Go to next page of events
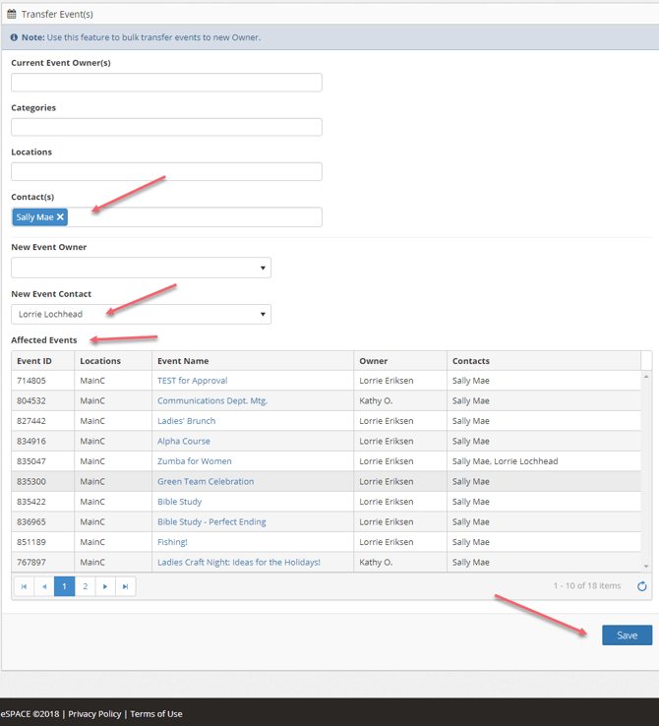This screenshot has width=659, height=726. pos(105,586)
